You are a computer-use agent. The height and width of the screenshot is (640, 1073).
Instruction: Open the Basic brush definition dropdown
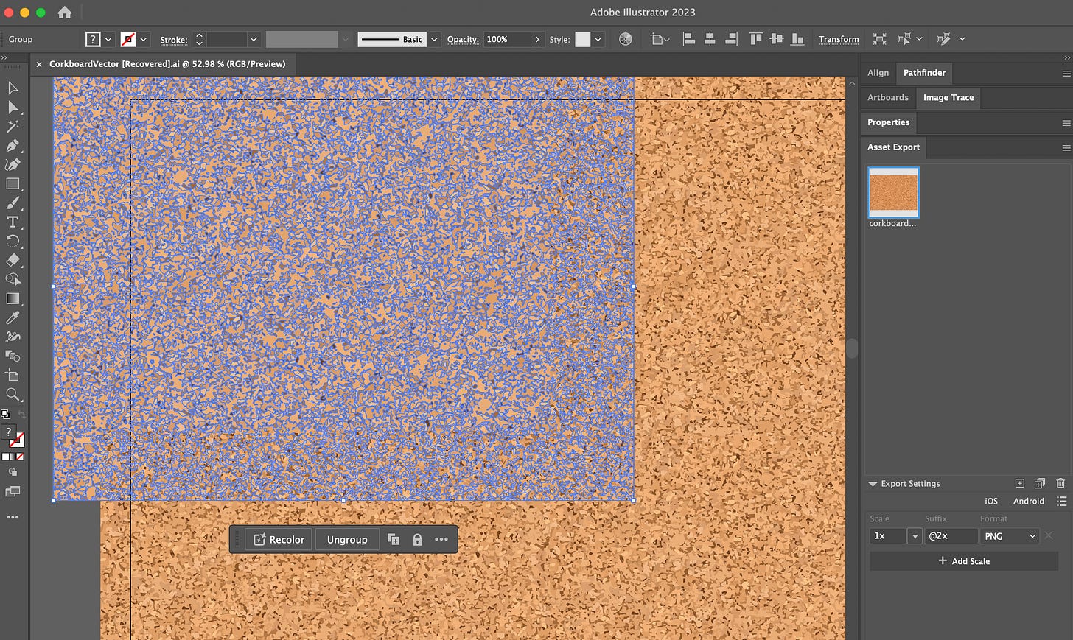click(434, 39)
